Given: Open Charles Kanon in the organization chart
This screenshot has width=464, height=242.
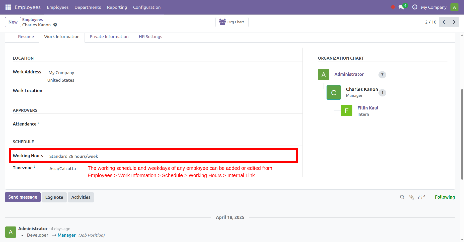Looking at the screenshot, I should (362, 89).
